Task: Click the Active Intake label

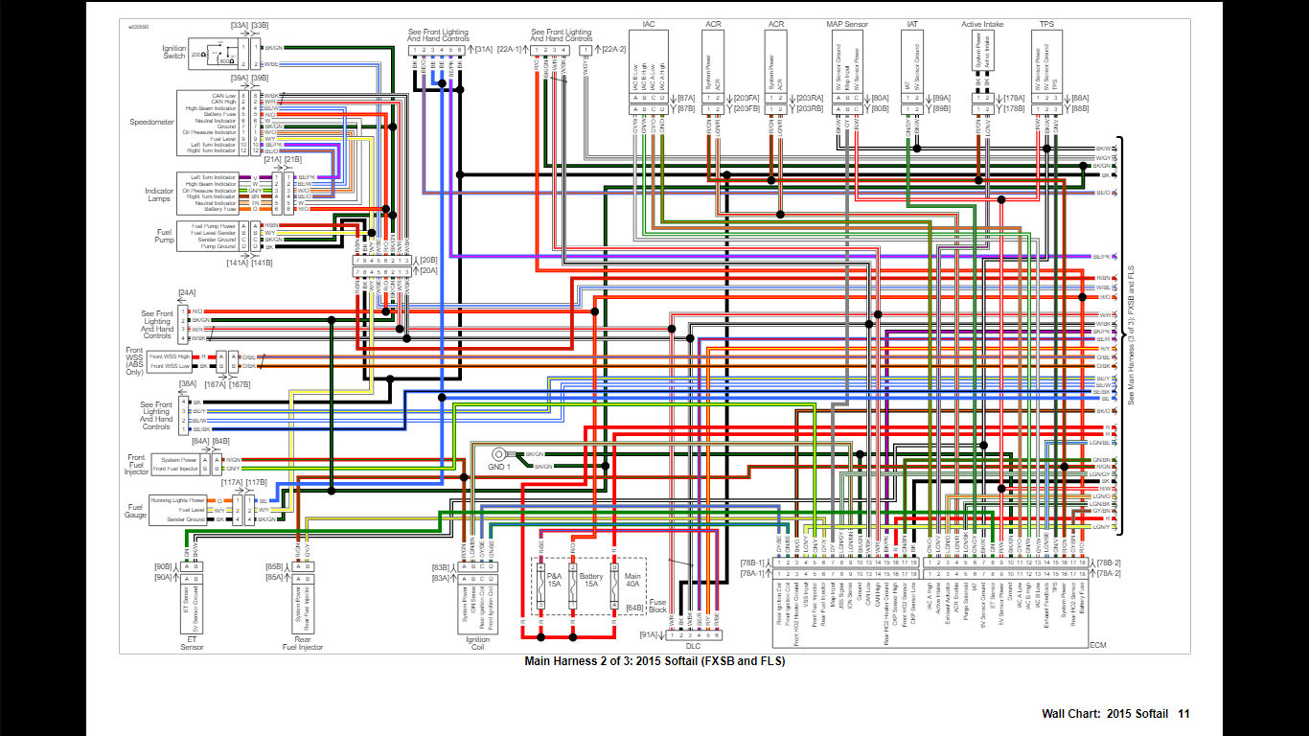Action: coord(983,22)
